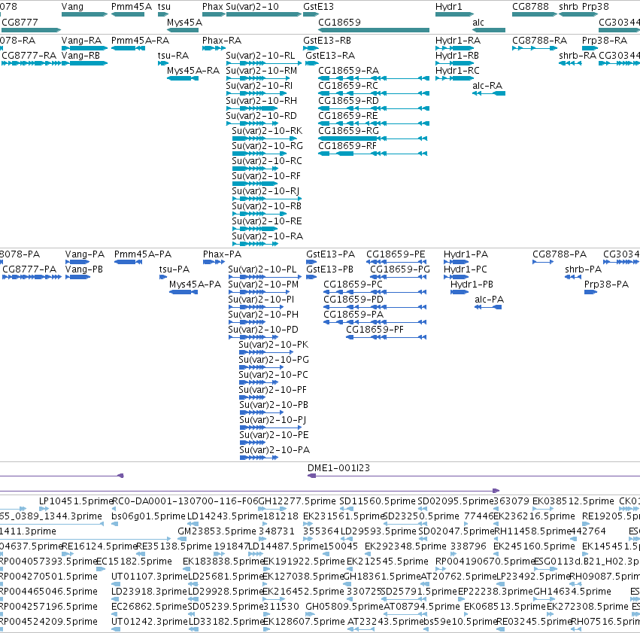Click protein Pmm45A-PA
640x633 pixels.
pyautogui.click(x=128, y=262)
